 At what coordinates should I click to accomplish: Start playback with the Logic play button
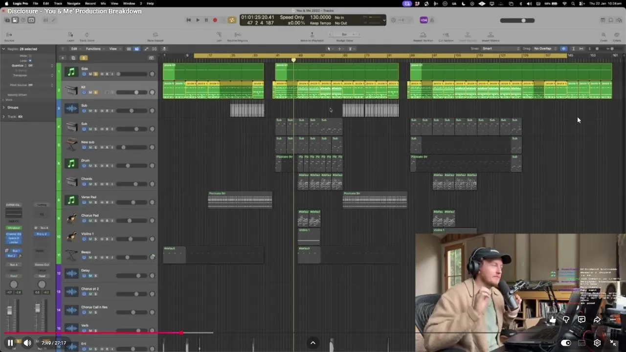point(198,20)
